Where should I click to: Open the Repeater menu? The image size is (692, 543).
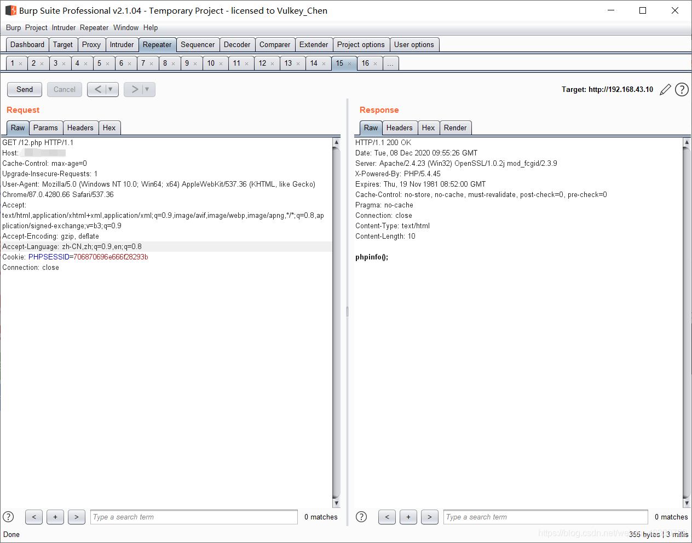pos(94,27)
